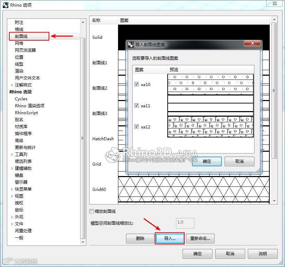Click the 图案 column header in hatch list
Image resolution: width=285 pixels, height=267 pixels.
[194, 20]
